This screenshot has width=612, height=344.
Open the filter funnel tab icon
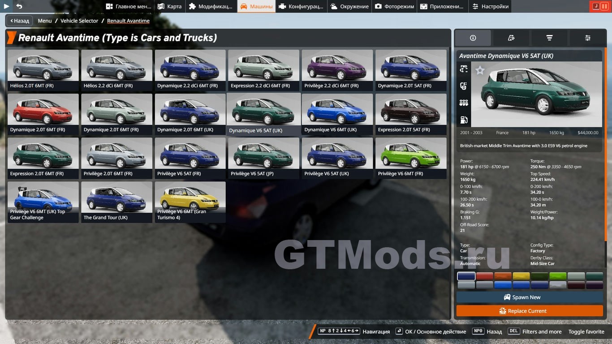(x=549, y=38)
